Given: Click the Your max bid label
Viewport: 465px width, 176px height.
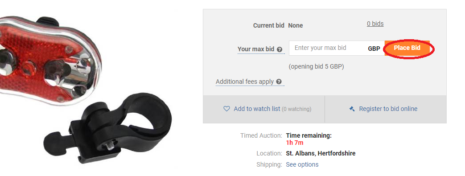Looking at the screenshot, I should (256, 49).
